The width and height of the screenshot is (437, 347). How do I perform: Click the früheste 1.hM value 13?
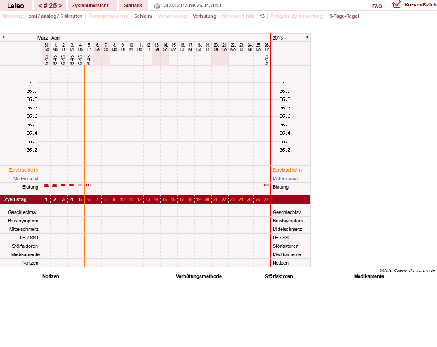point(262,16)
